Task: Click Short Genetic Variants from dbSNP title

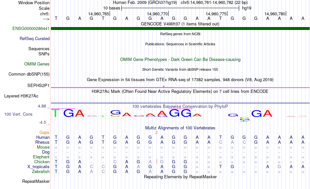Action: click(x=180, y=69)
